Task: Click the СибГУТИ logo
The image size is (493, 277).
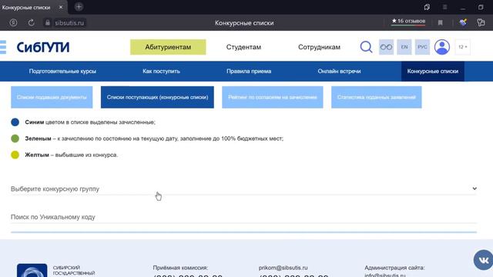Action: [43, 47]
